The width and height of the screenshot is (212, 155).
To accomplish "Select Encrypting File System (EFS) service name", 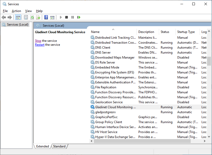I will click(x=114, y=72).
